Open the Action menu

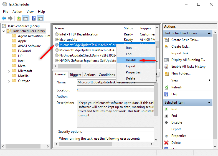click(17, 12)
